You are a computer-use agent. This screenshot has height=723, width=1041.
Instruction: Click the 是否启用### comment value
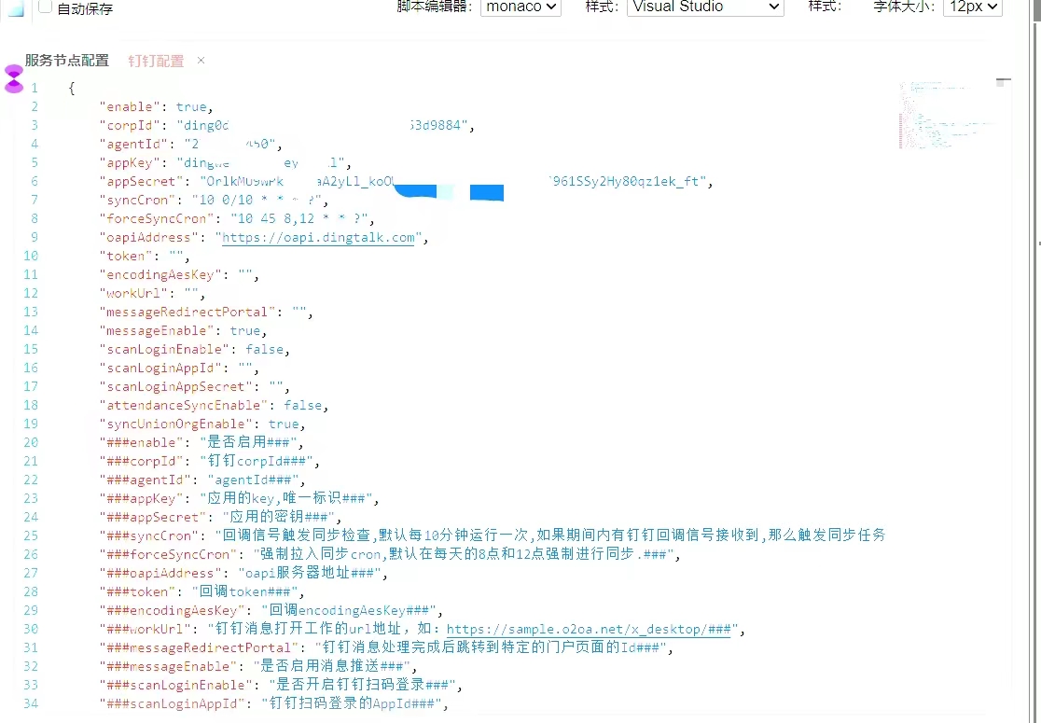pos(248,442)
